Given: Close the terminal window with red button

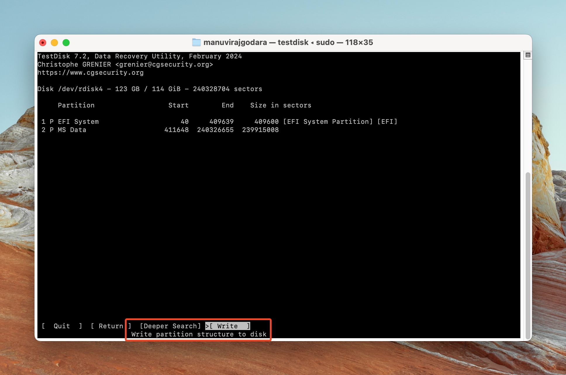Looking at the screenshot, I should pyautogui.click(x=43, y=43).
